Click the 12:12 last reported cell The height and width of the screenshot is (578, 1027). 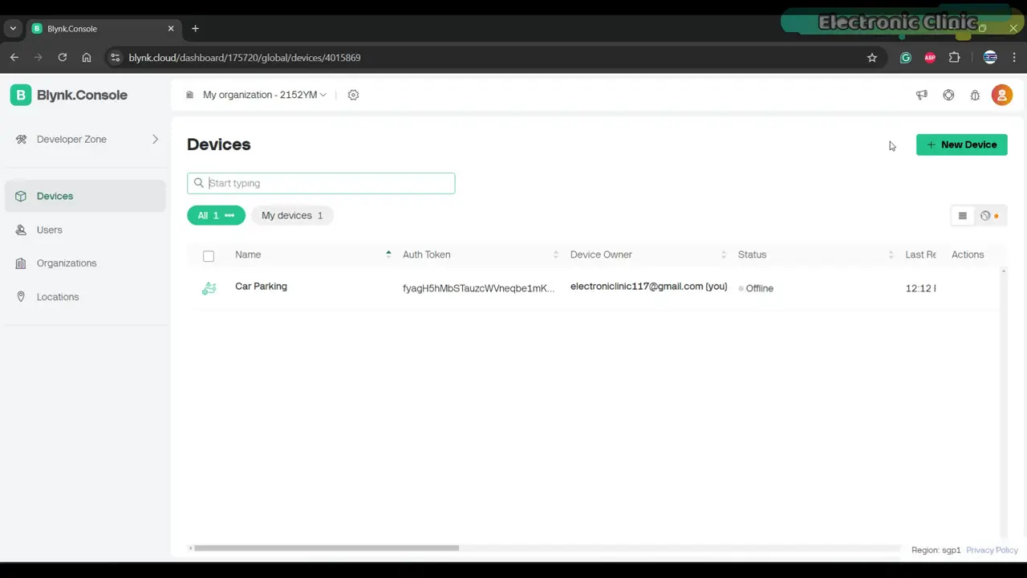(x=920, y=288)
